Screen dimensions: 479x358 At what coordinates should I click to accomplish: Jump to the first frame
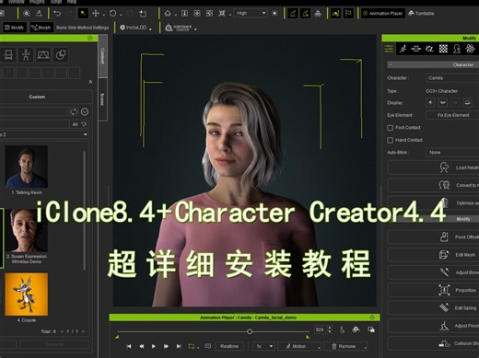(129, 346)
